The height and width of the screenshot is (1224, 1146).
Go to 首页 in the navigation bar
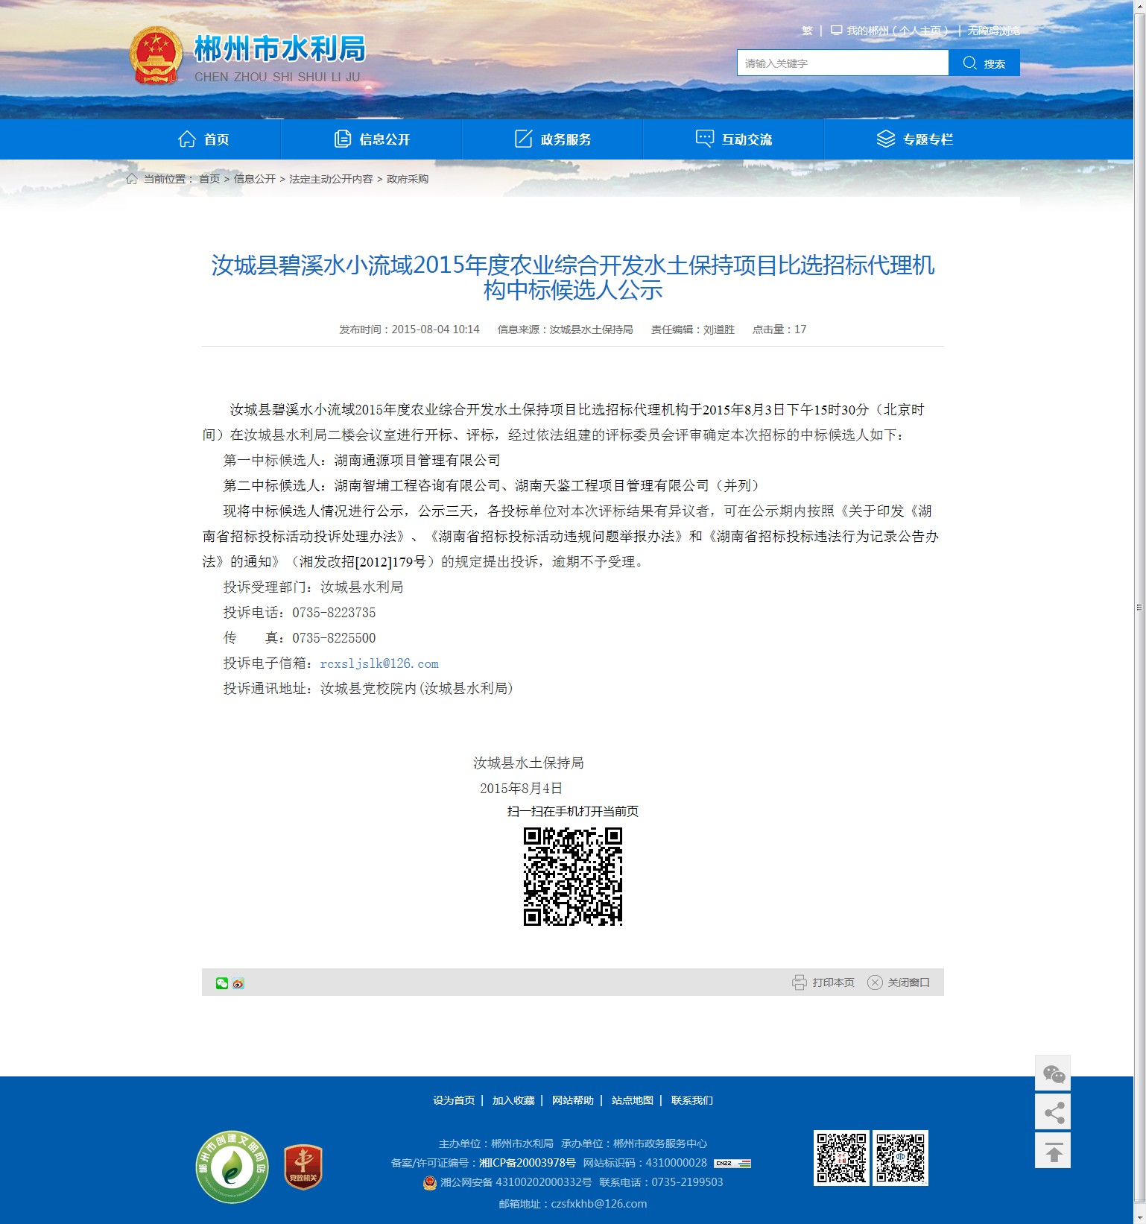[203, 139]
